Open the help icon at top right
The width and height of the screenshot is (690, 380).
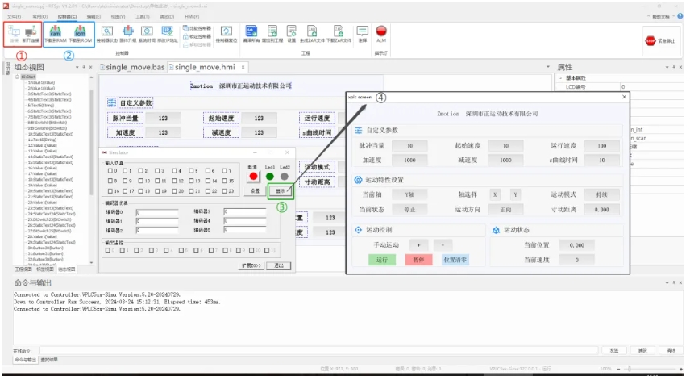pos(680,16)
